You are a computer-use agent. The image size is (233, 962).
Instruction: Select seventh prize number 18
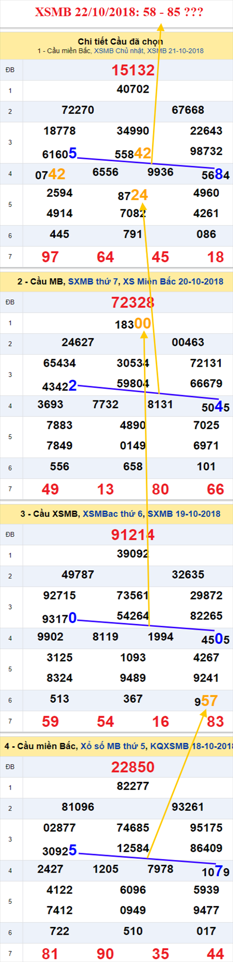point(216,257)
